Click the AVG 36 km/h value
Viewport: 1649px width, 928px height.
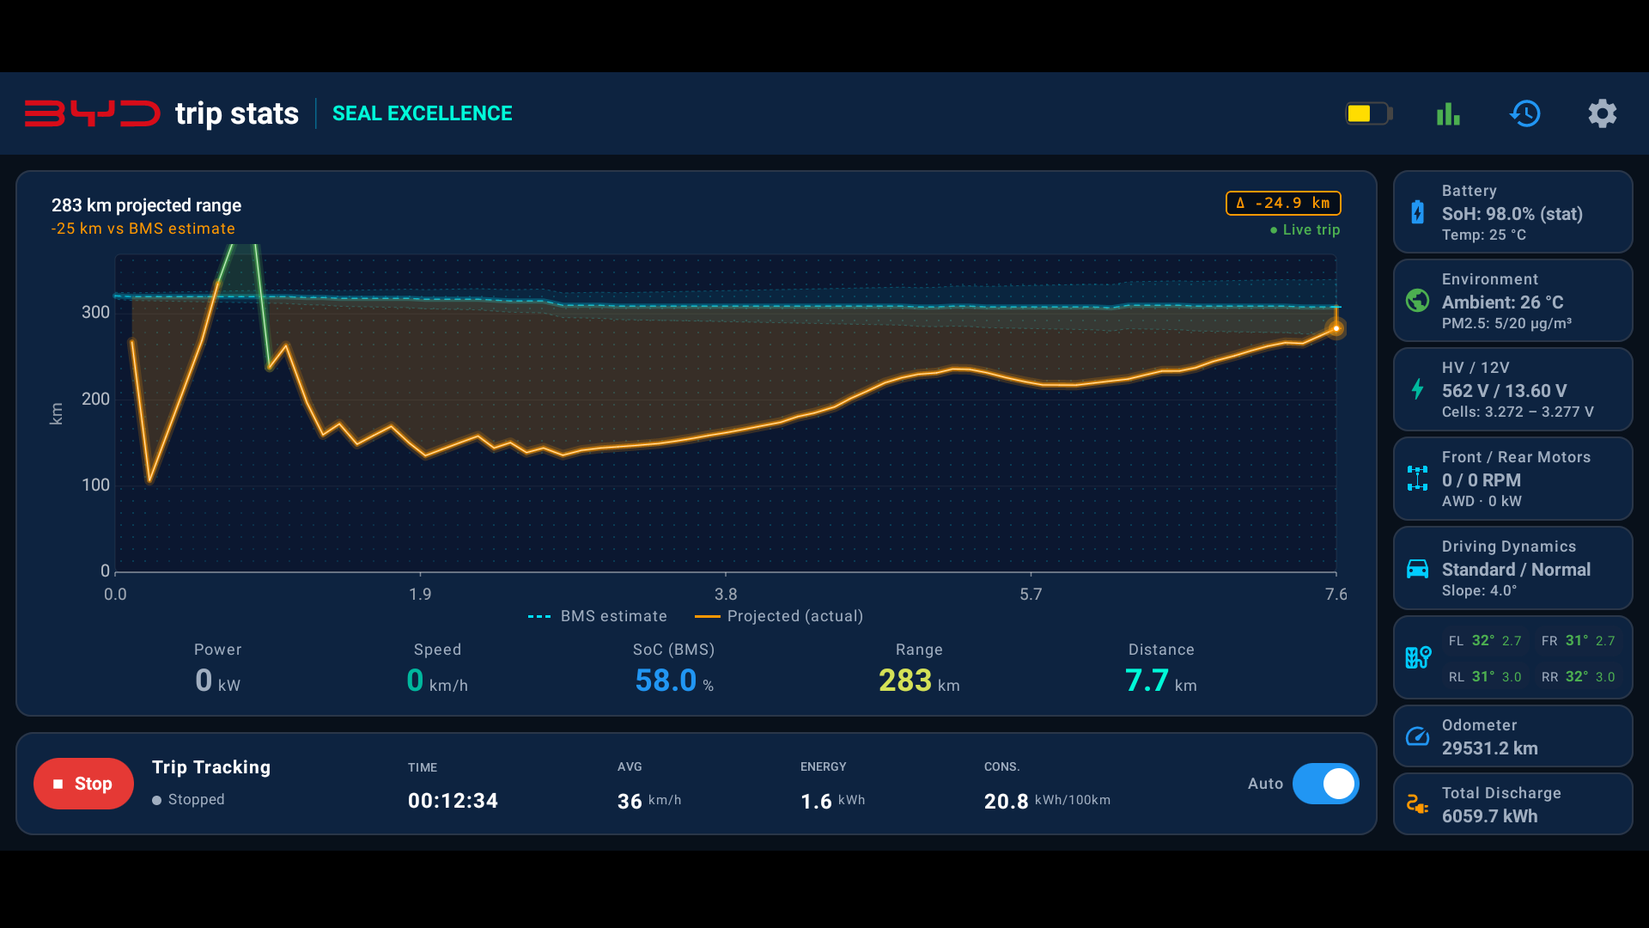649,801
